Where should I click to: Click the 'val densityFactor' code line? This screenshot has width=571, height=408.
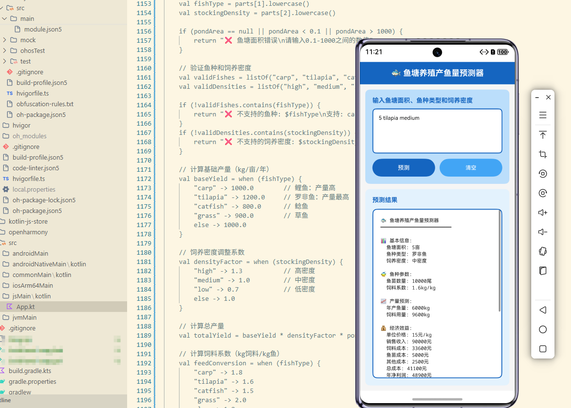[261, 261]
